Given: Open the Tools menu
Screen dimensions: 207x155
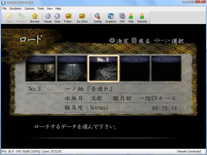Looking at the screenshot, I should coord(41,9).
